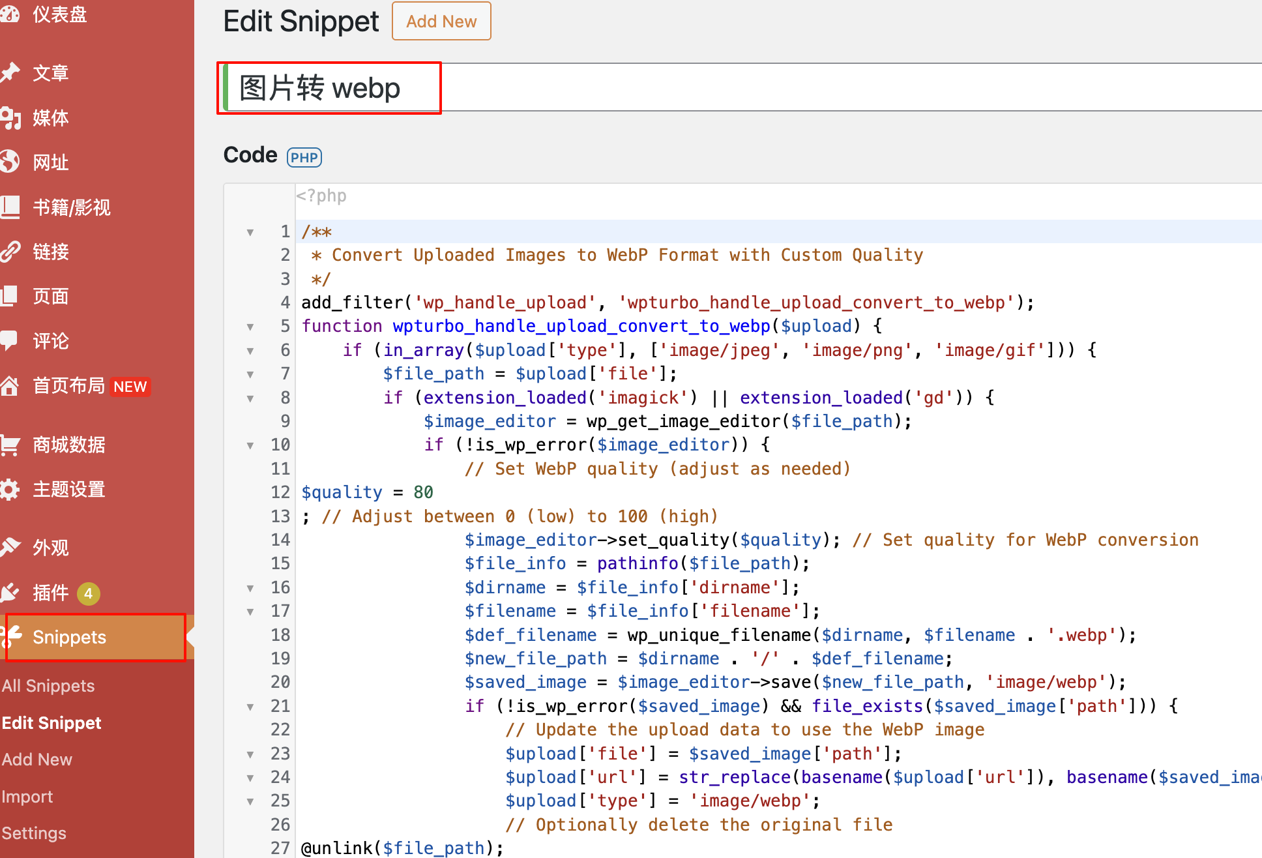Viewport: 1262px width, 858px height.
Task: Click the globe icon beside 网址
Action: (x=9, y=162)
